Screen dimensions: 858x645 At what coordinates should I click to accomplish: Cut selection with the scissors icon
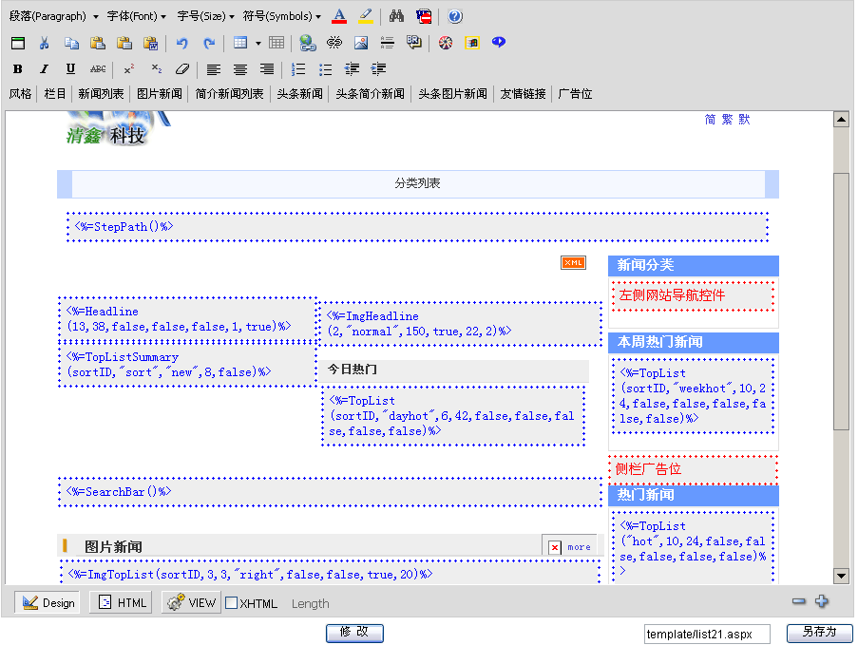pyautogui.click(x=45, y=43)
